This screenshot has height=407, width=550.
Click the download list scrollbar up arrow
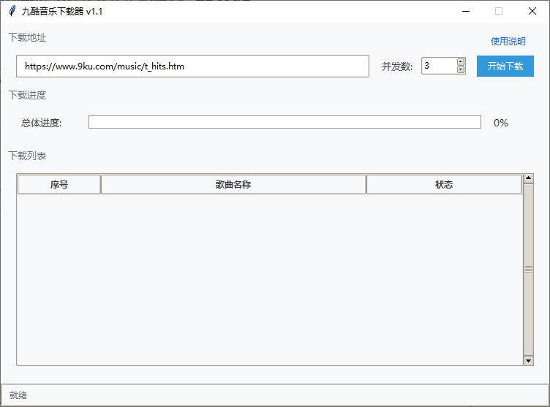[x=529, y=178]
